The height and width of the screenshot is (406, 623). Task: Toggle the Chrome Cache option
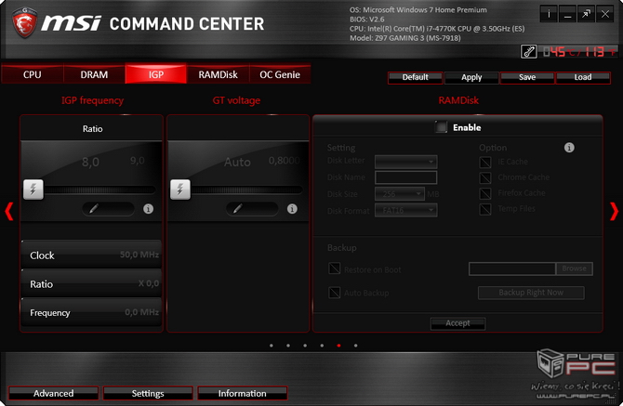(x=485, y=177)
